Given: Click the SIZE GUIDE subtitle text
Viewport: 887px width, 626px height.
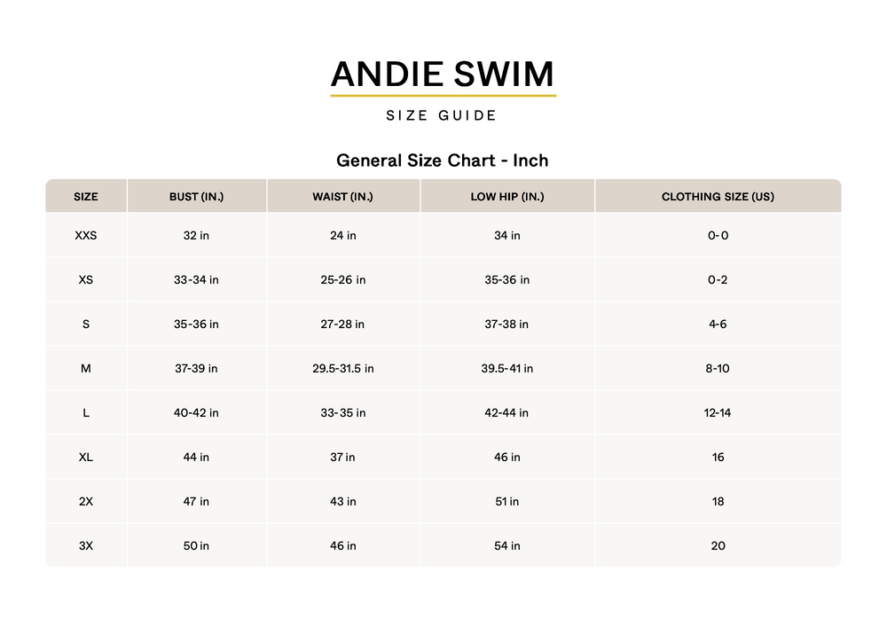Looking at the screenshot, I should [442, 115].
